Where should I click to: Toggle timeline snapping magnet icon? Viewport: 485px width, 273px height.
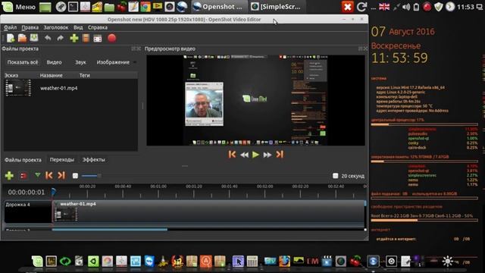coord(23,176)
